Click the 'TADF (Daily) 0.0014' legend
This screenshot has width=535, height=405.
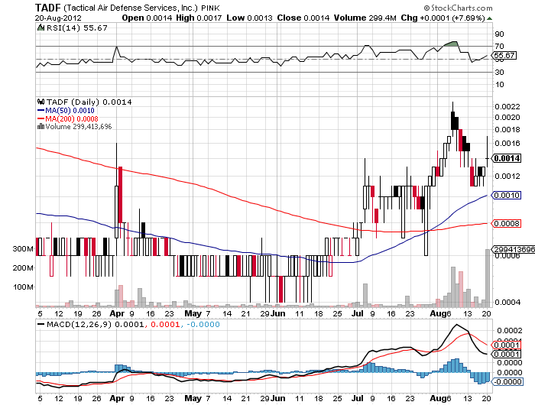click(89, 102)
